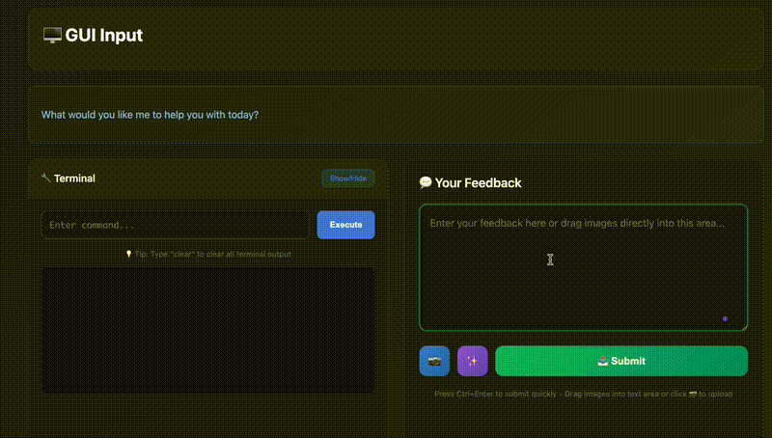This screenshot has height=438, width=772.
Task: Click the 'What would you like me to help' prompt
Action: [150, 115]
